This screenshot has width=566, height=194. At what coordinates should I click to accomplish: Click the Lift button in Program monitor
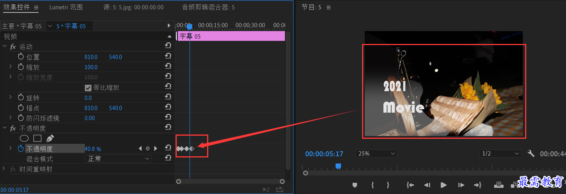(499, 185)
